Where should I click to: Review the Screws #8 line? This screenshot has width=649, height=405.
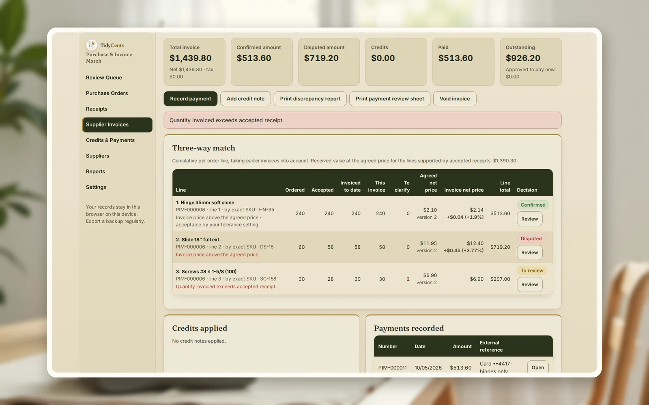click(529, 284)
